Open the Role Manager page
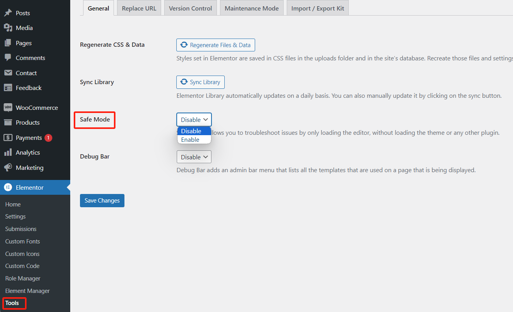 (x=23, y=278)
